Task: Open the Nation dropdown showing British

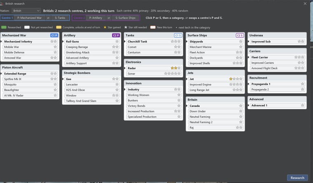Action: 26,11
